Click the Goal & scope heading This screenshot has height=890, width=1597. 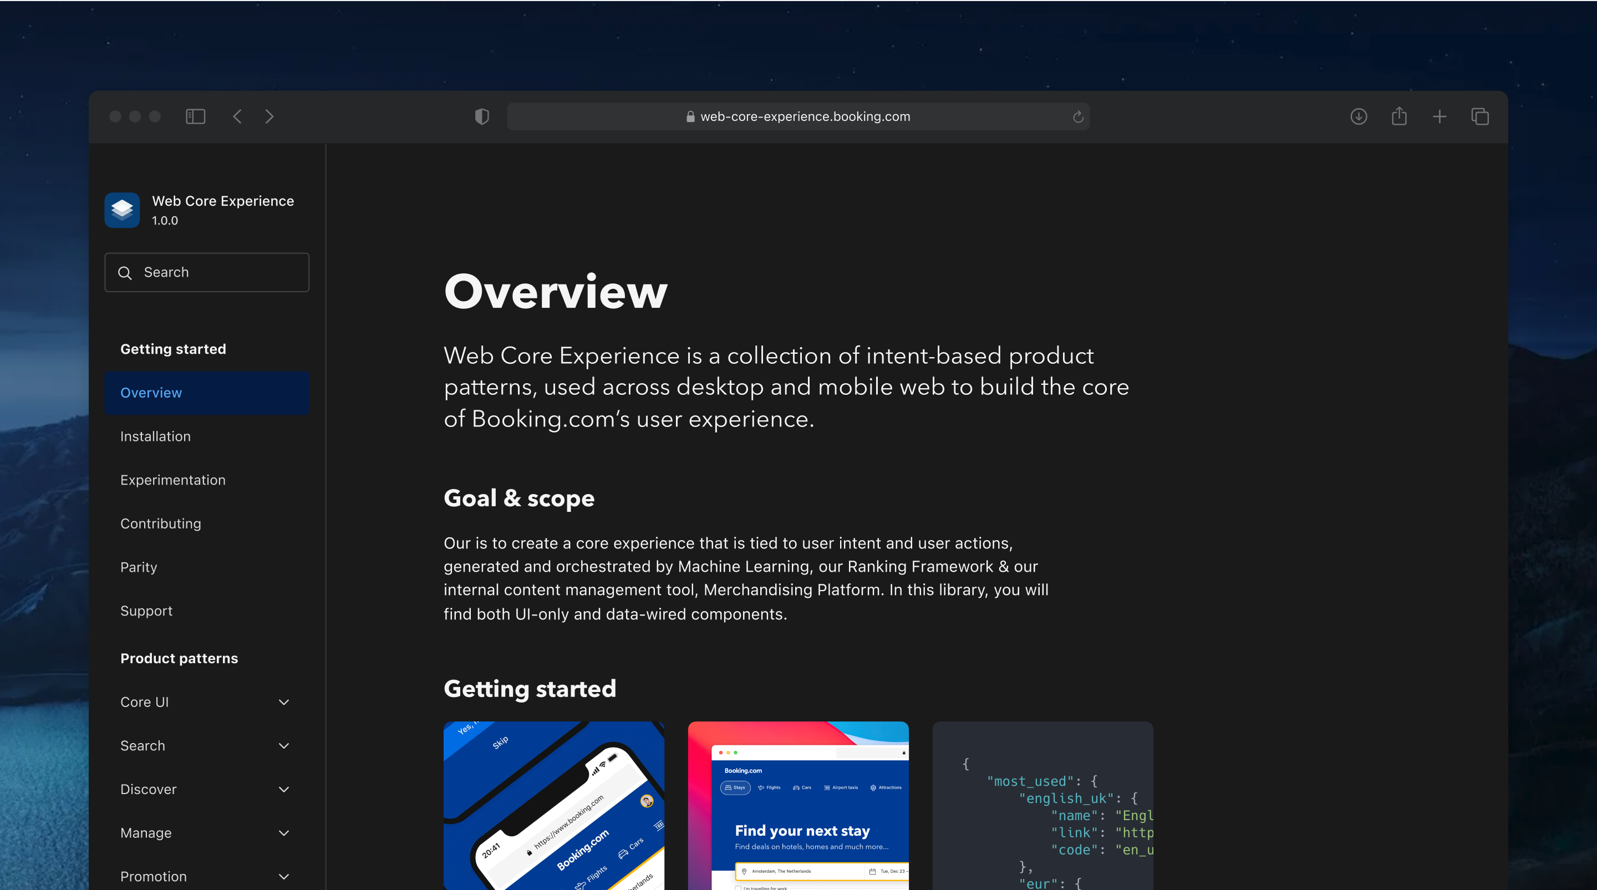click(x=519, y=499)
